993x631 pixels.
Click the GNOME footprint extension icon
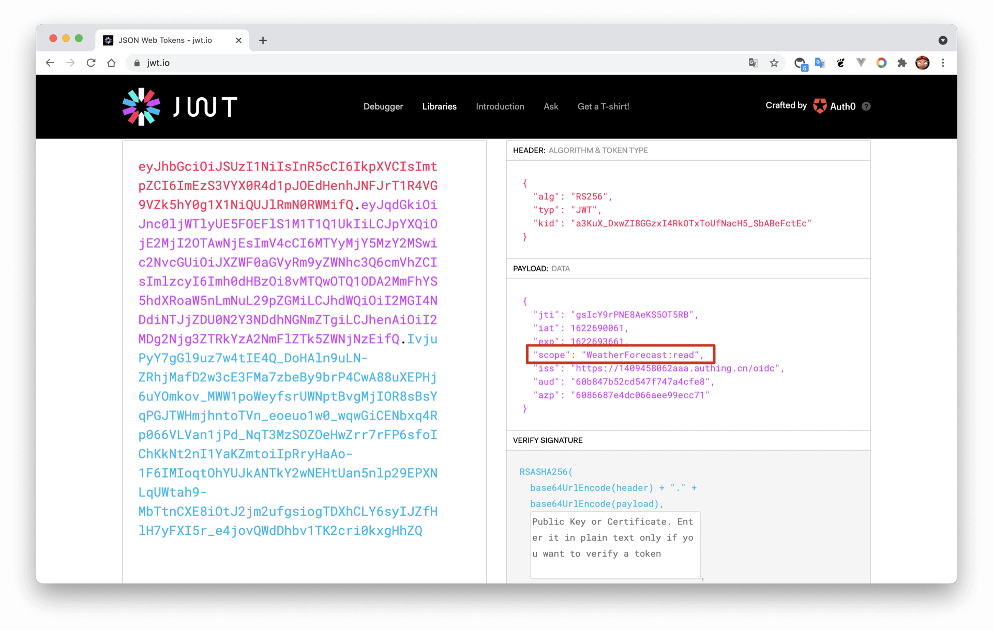click(x=840, y=63)
